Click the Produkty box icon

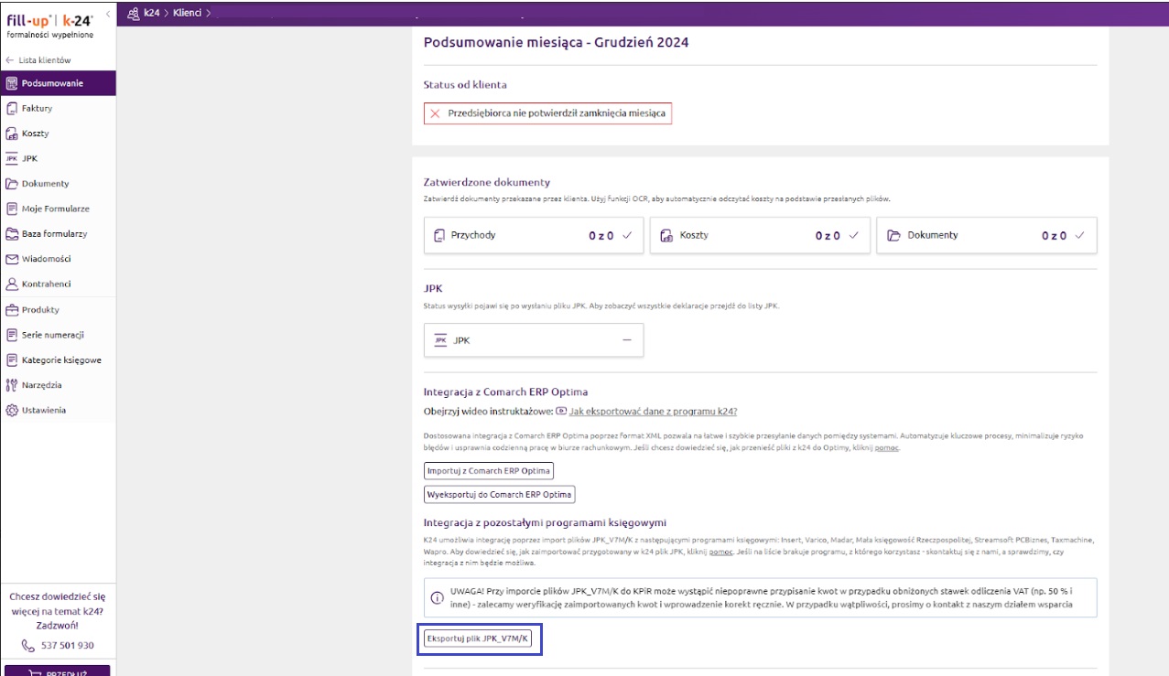click(x=12, y=310)
